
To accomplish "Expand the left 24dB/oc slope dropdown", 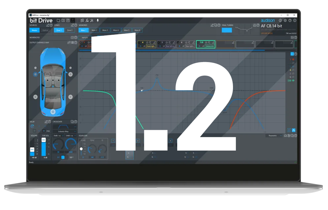I will [58, 136].
